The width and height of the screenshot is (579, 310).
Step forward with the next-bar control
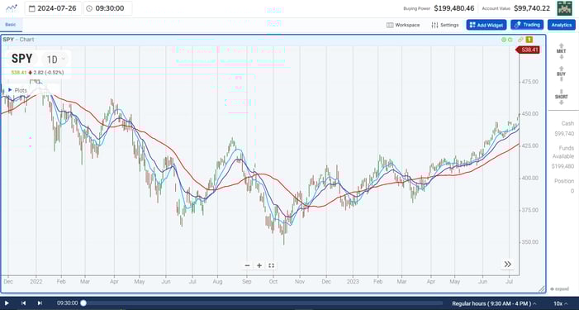[x=40, y=303]
